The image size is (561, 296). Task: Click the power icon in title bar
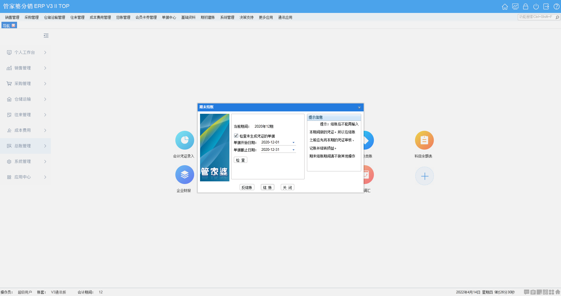(536, 6)
